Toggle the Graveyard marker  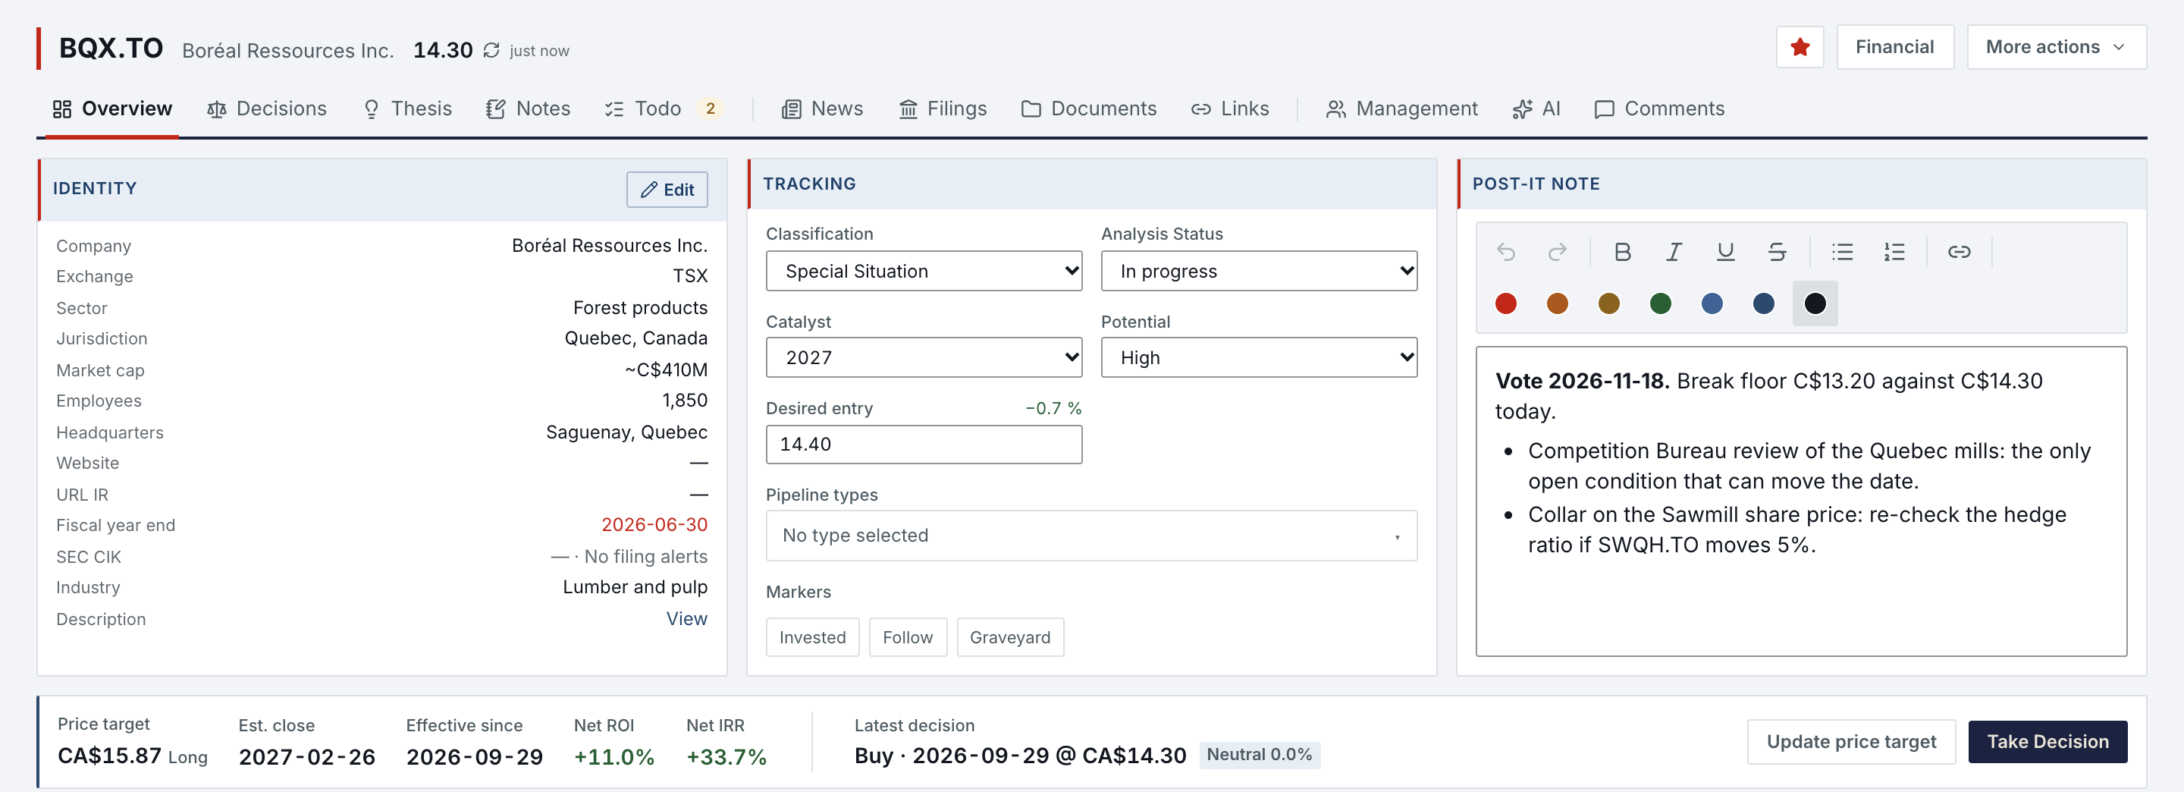tap(1010, 636)
